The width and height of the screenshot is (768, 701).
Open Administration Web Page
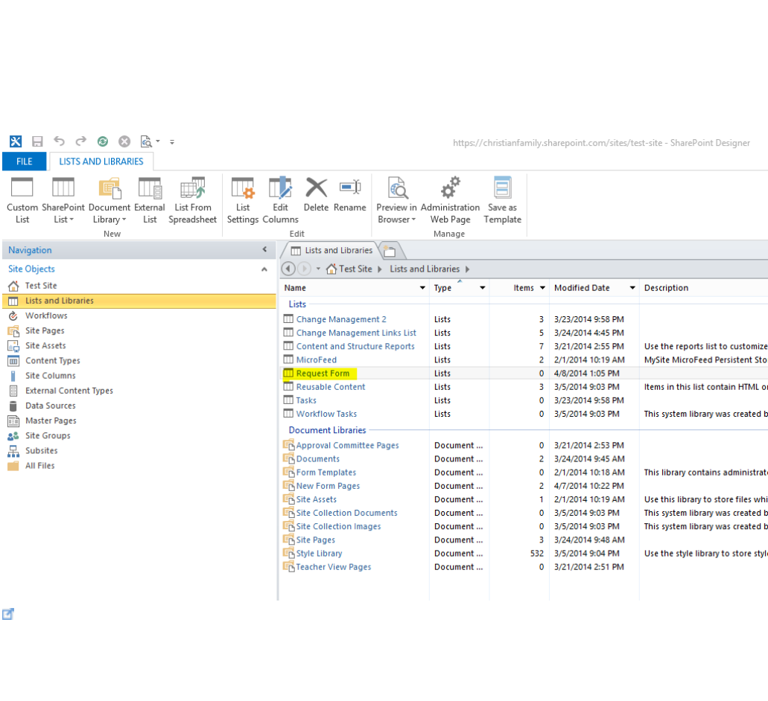click(x=450, y=201)
